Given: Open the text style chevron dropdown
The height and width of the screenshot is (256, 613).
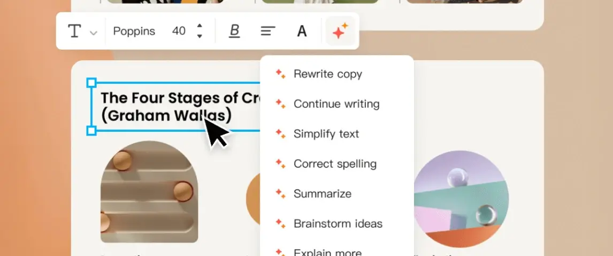Looking at the screenshot, I should click(94, 33).
